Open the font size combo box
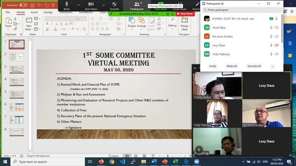This screenshot has width=296, height=166. pos(81,19)
